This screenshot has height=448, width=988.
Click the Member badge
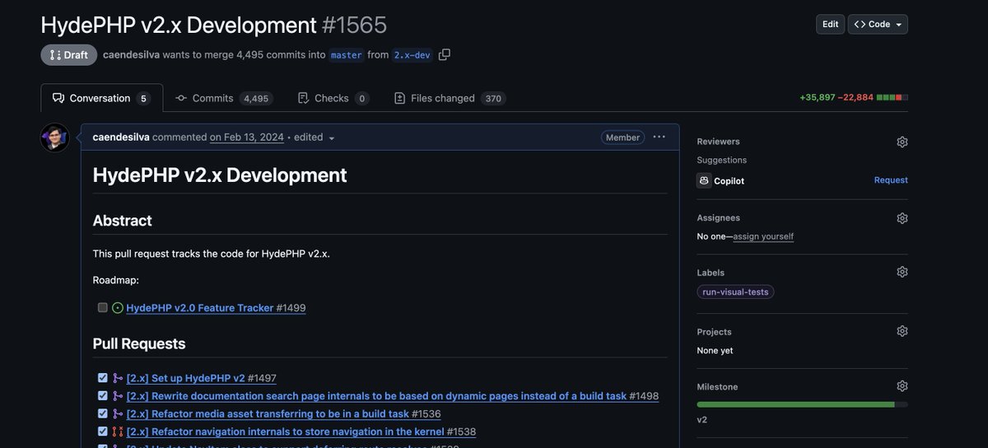coord(623,138)
